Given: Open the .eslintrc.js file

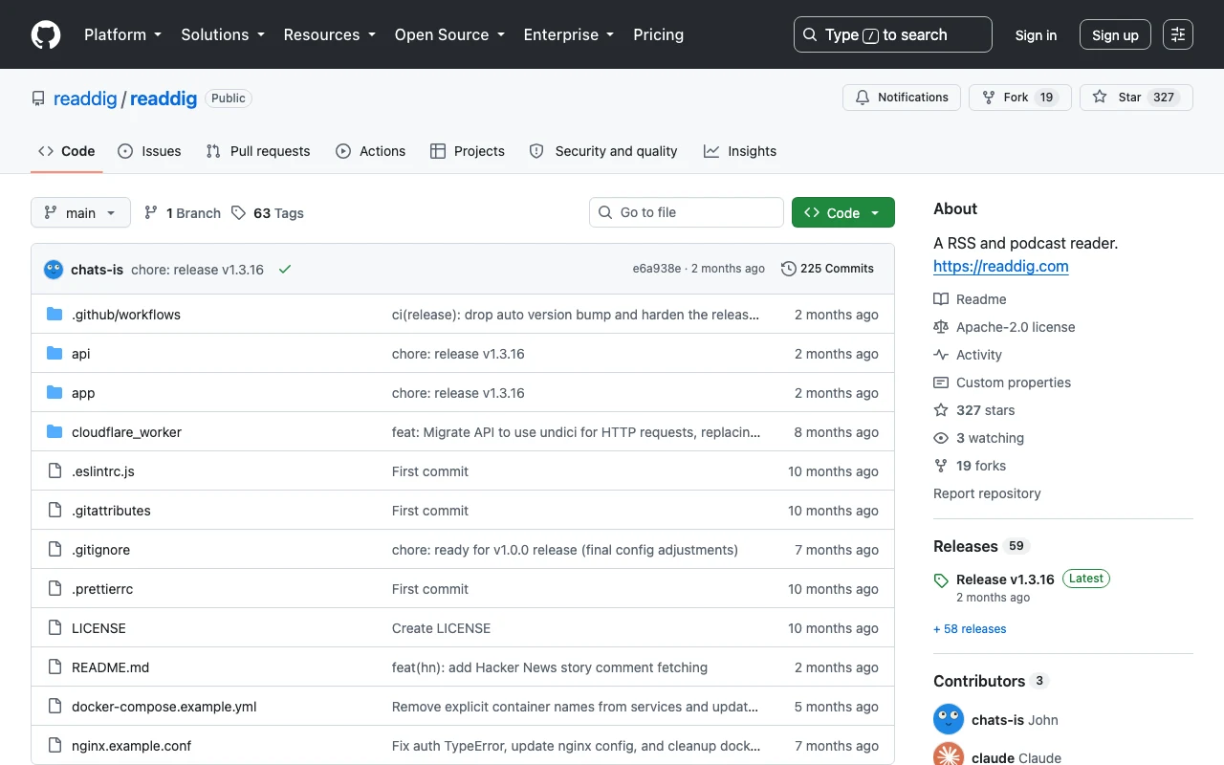Looking at the screenshot, I should tap(103, 471).
